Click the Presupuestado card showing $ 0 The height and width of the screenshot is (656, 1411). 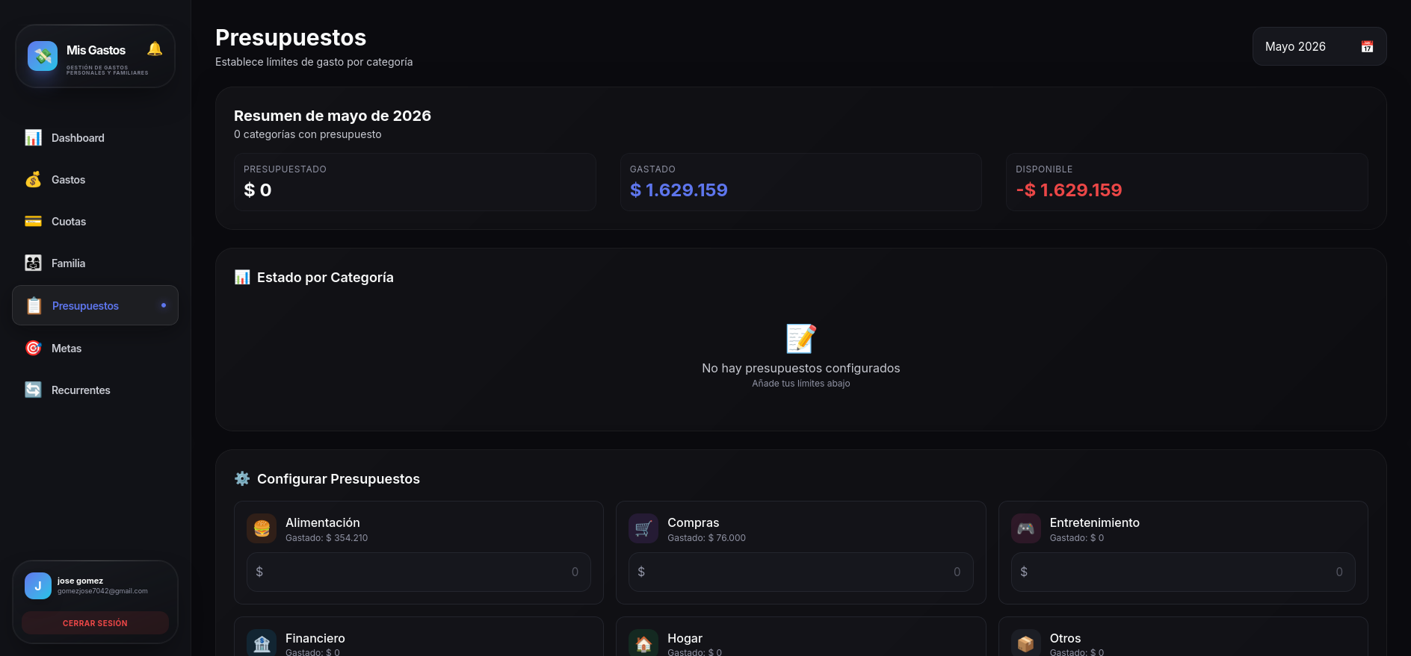pos(415,182)
